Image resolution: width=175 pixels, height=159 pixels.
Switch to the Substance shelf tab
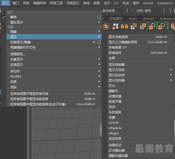click(167, 19)
